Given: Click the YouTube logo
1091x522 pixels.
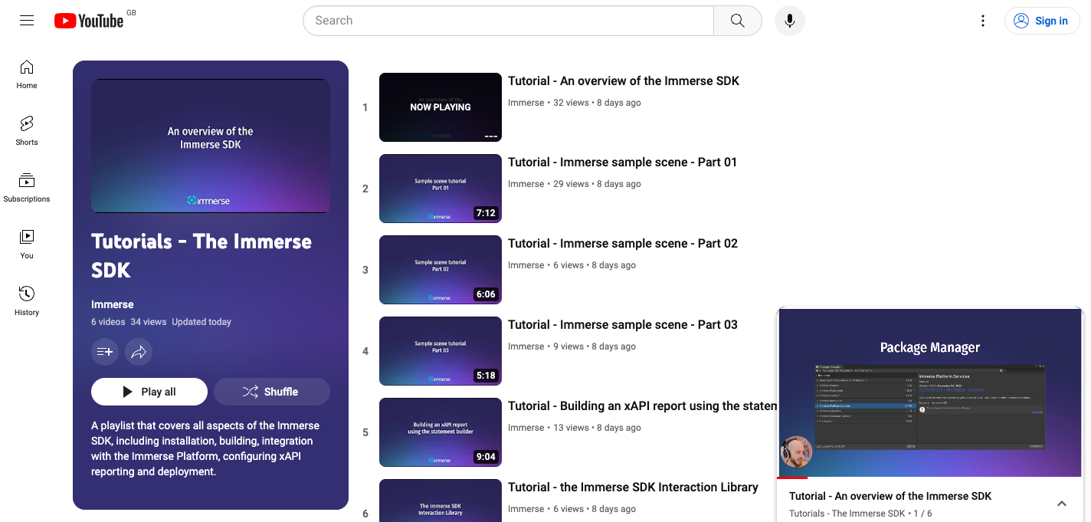Looking at the screenshot, I should point(89,21).
